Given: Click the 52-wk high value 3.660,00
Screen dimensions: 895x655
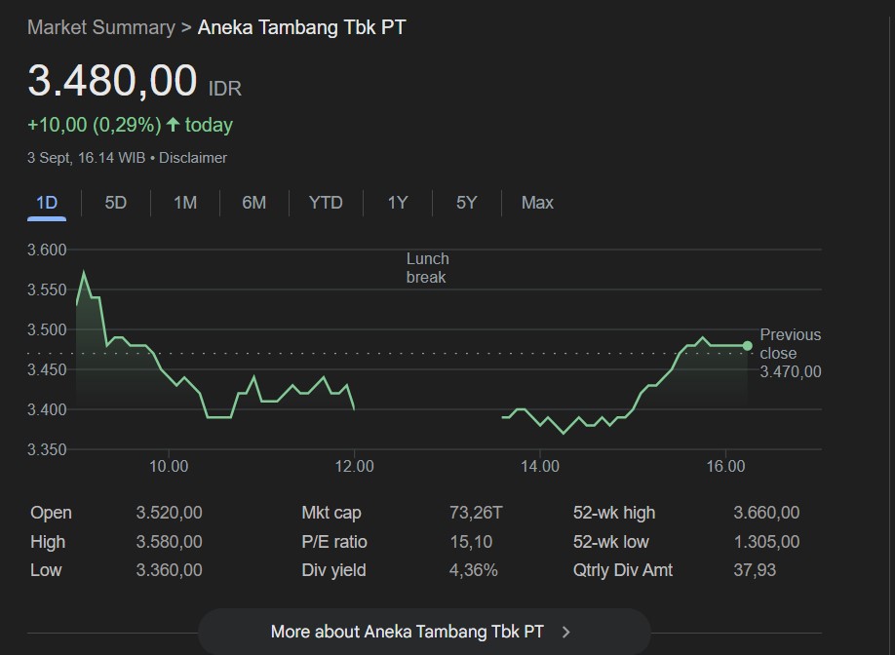Looking at the screenshot, I should (766, 513).
